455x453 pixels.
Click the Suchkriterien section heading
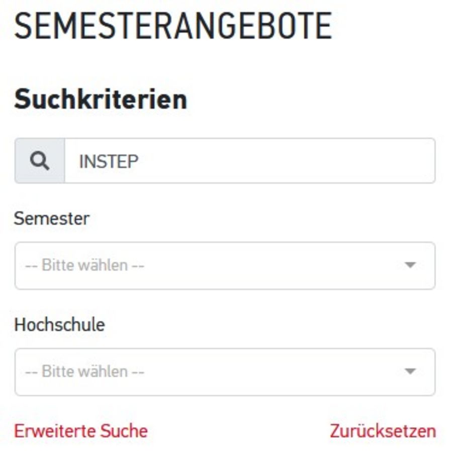click(101, 99)
